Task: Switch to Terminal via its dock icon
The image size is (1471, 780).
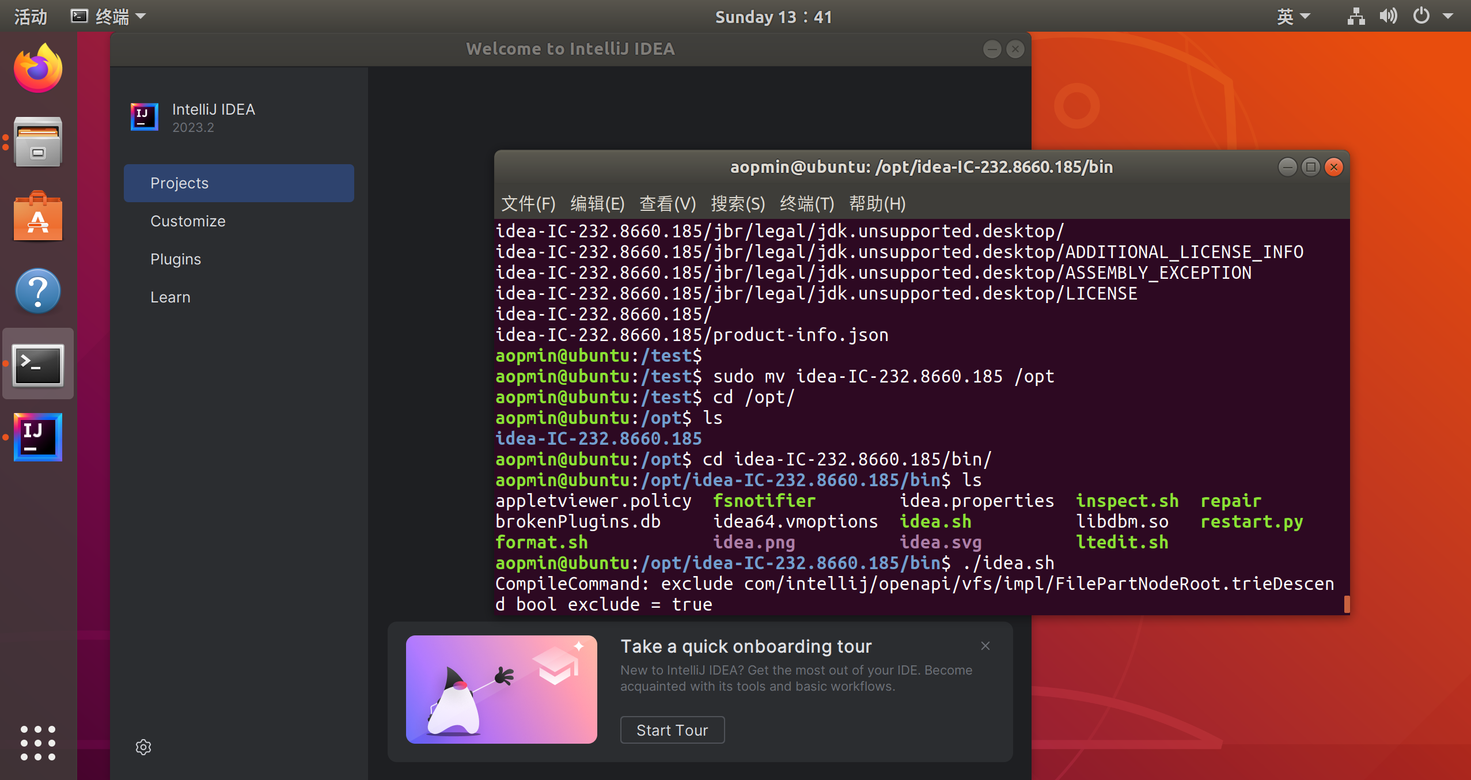Action: point(38,365)
